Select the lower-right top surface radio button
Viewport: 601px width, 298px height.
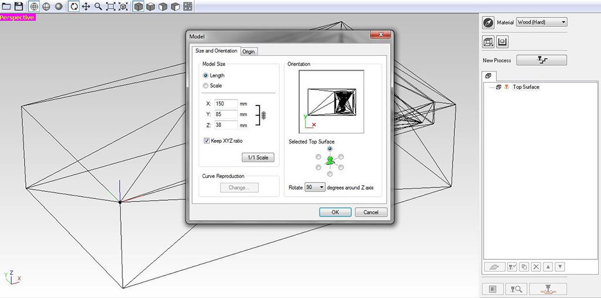[x=341, y=167]
